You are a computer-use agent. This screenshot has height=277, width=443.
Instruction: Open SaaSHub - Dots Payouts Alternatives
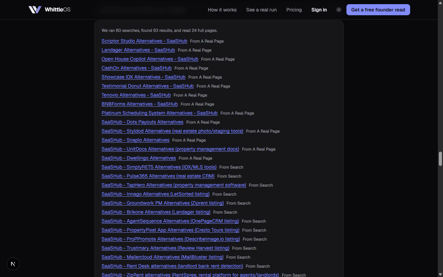(142, 122)
